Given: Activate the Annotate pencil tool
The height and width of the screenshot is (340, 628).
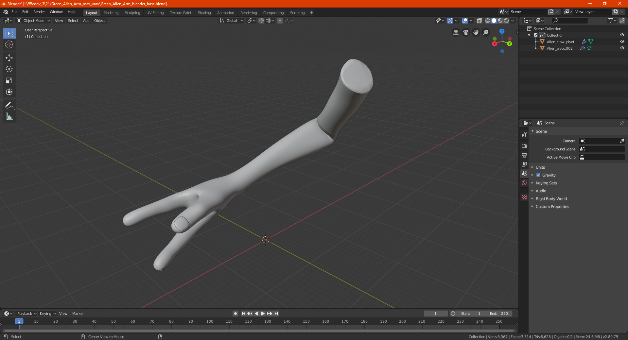Looking at the screenshot, I should (x=9, y=105).
